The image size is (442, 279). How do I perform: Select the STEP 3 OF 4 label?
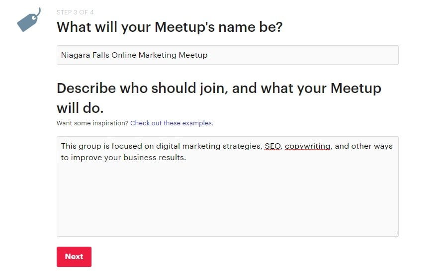point(75,12)
